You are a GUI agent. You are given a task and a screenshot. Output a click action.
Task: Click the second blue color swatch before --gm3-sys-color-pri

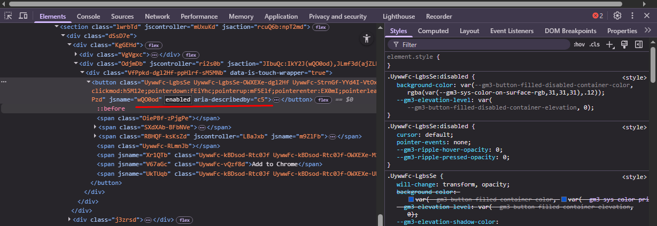coord(565,200)
